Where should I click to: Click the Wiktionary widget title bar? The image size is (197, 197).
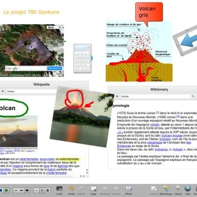coord(153,90)
